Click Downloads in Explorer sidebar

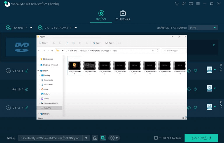(48, 85)
